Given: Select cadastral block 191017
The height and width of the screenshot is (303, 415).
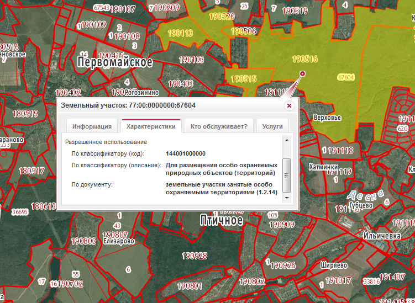Looking at the screenshot, I should coord(338,280).
